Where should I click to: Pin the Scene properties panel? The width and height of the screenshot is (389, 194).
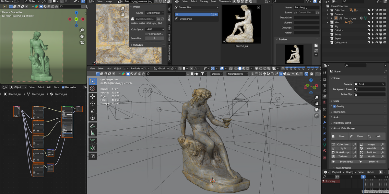(385, 71)
